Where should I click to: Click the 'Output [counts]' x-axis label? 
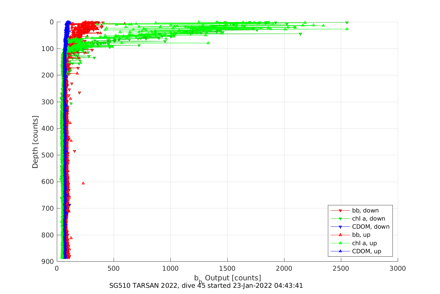pyautogui.click(x=233, y=278)
